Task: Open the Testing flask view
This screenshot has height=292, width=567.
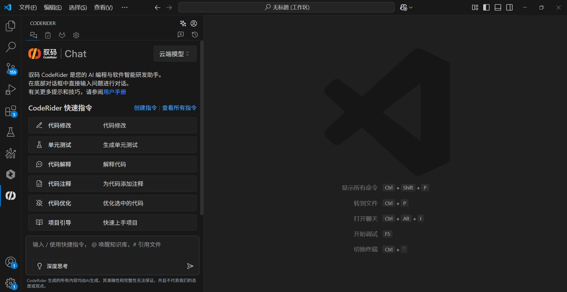Action: click(x=11, y=132)
